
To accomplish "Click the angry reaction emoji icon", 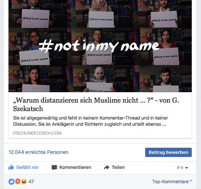I will point(18,182).
